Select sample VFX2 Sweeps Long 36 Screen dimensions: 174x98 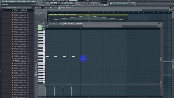(x=21, y=97)
